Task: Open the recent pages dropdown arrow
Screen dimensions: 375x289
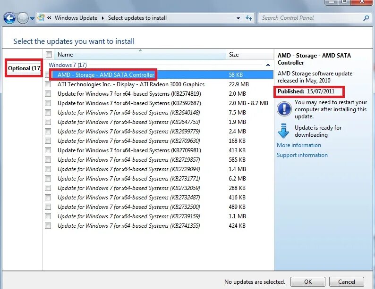Action: 32,18
